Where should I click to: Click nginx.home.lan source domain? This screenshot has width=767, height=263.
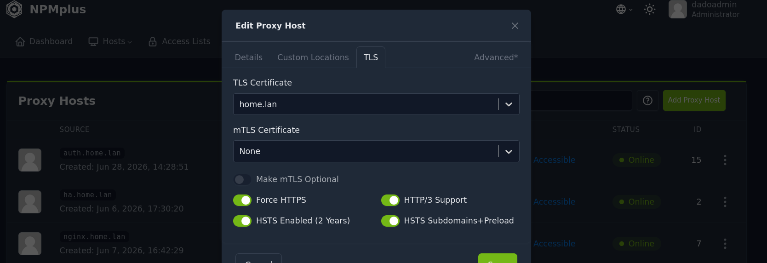tap(94, 237)
